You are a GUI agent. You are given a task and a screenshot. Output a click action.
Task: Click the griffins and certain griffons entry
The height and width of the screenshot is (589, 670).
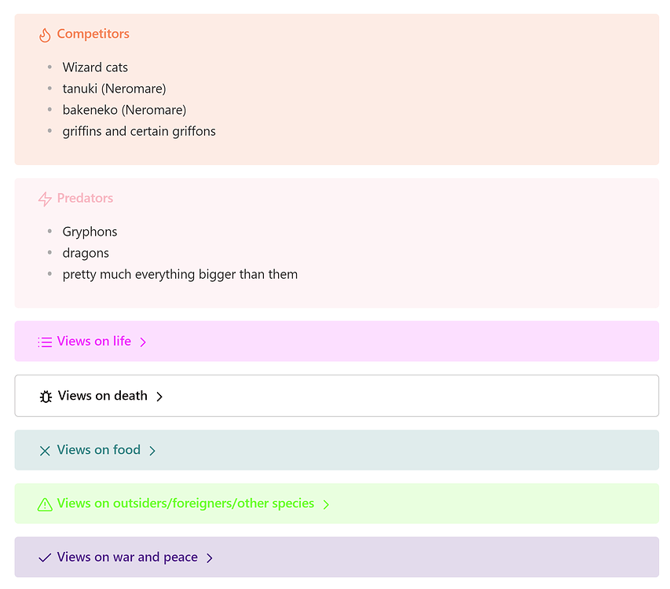[x=139, y=131]
